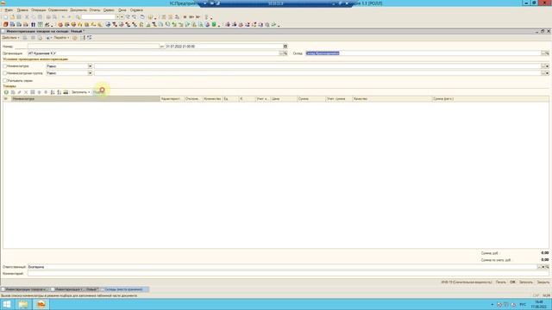Open the Windows Start button
The image size is (552, 310).
[x=7, y=304]
